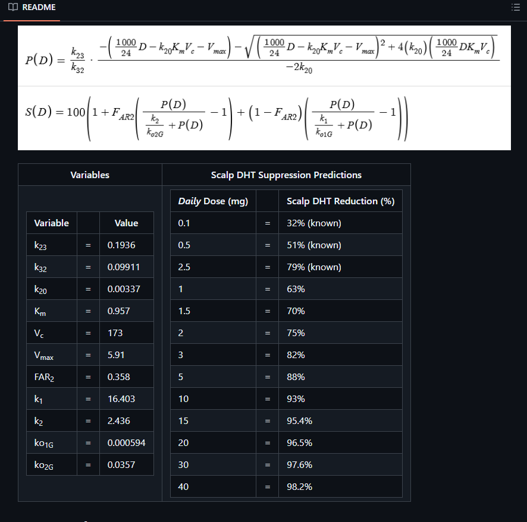Click the P(D) formula image
Image resolution: width=527 pixels, height=522 pixels.
pyautogui.click(x=264, y=55)
